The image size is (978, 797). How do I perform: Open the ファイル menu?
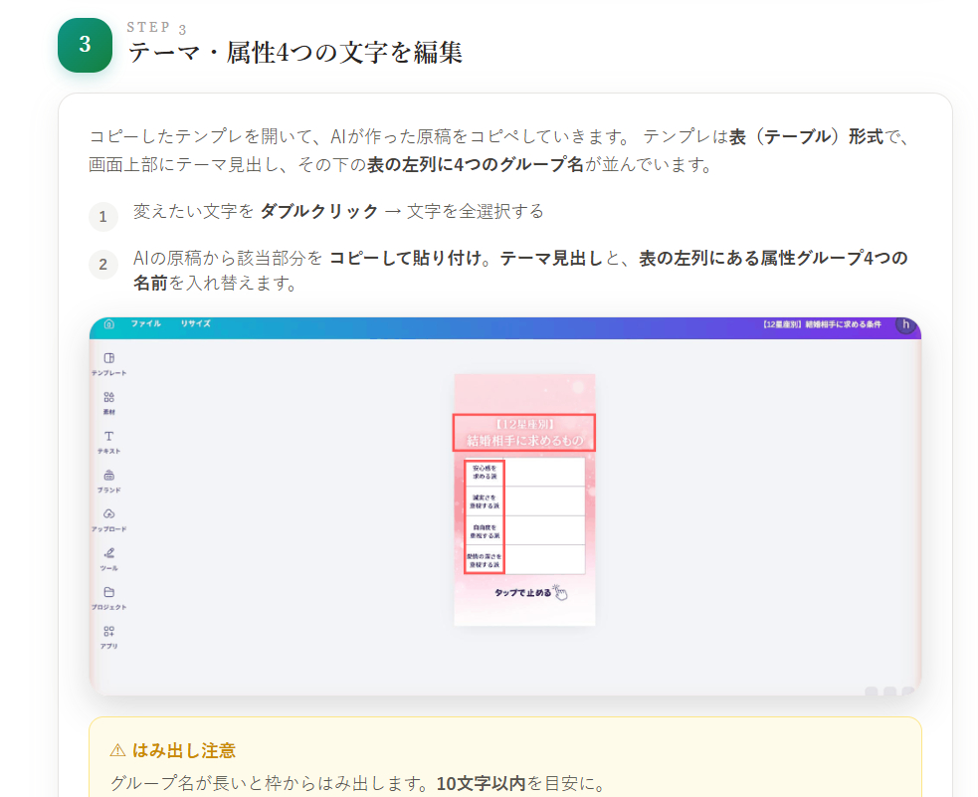(146, 323)
